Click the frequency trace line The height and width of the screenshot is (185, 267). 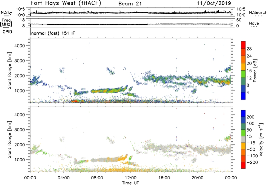coord(130,24)
